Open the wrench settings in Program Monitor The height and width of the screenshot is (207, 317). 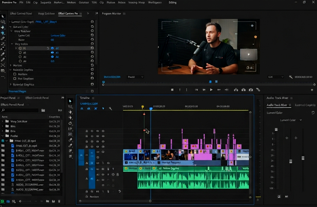pyautogui.click(x=291, y=77)
